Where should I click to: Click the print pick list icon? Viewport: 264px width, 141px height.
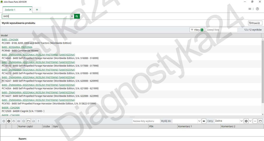pyautogui.click(x=14, y=121)
